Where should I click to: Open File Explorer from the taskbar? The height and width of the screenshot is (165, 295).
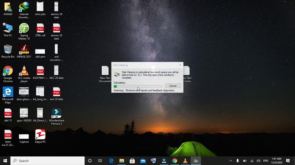pos(122,161)
